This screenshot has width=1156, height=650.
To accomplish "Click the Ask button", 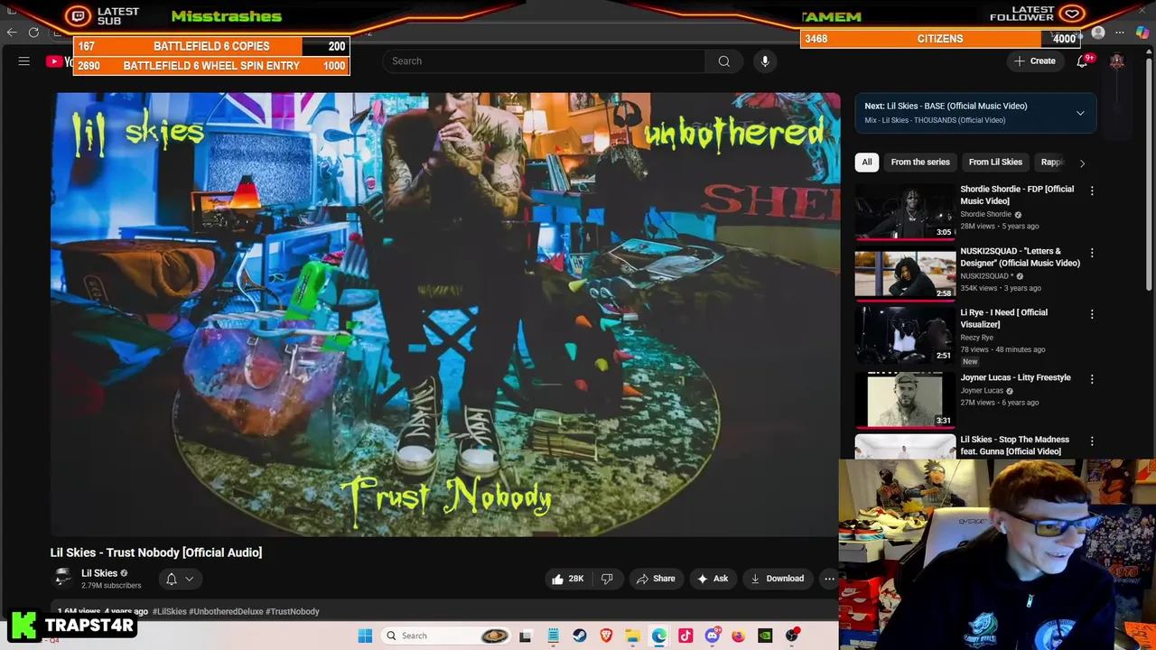I will tap(713, 579).
